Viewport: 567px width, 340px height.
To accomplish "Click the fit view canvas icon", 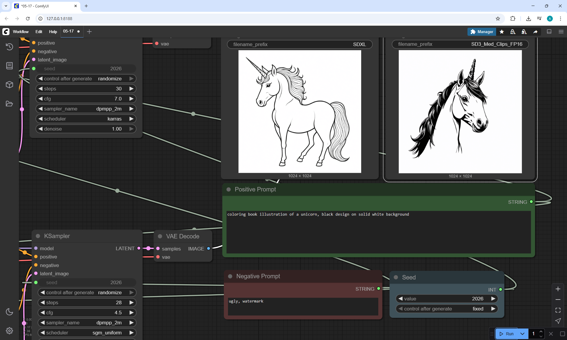I will pyautogui.click(x=558, y=310).
